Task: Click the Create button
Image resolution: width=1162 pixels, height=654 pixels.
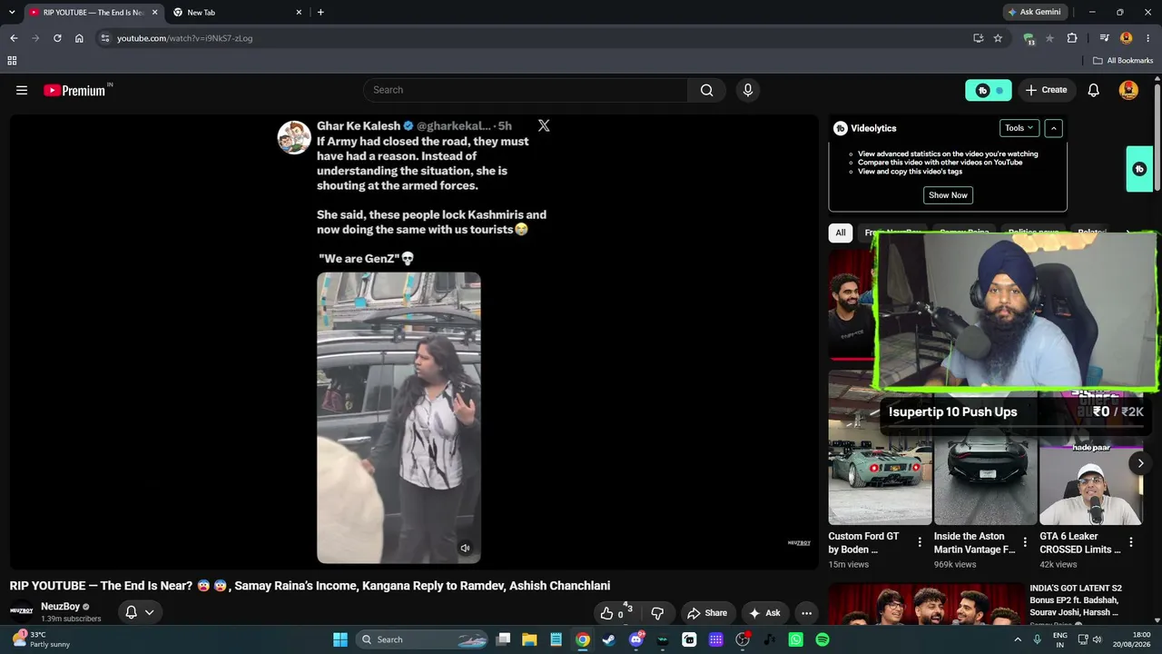Action: 1046,90
